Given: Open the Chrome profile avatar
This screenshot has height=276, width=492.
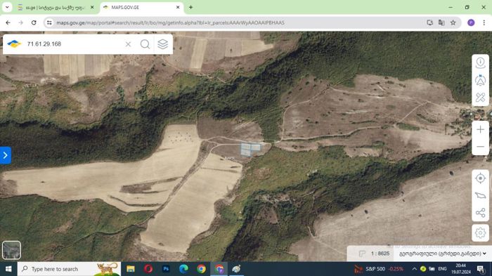Looking at the screenshot, I should 471,22.
